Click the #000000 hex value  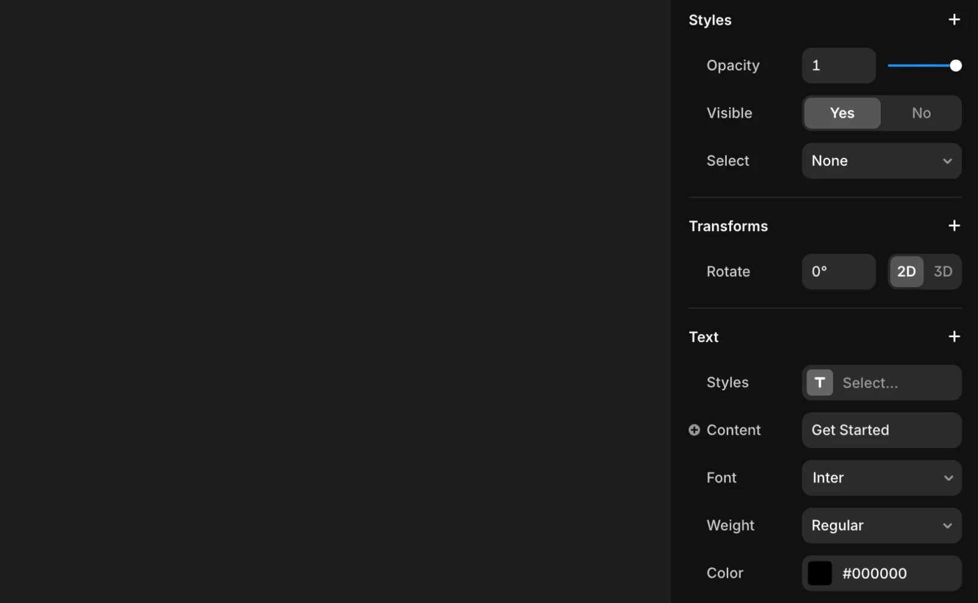[x=874, y=573]
